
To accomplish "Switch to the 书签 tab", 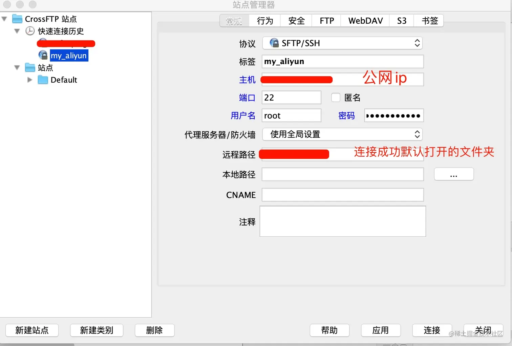I will (x=429, y=21).
